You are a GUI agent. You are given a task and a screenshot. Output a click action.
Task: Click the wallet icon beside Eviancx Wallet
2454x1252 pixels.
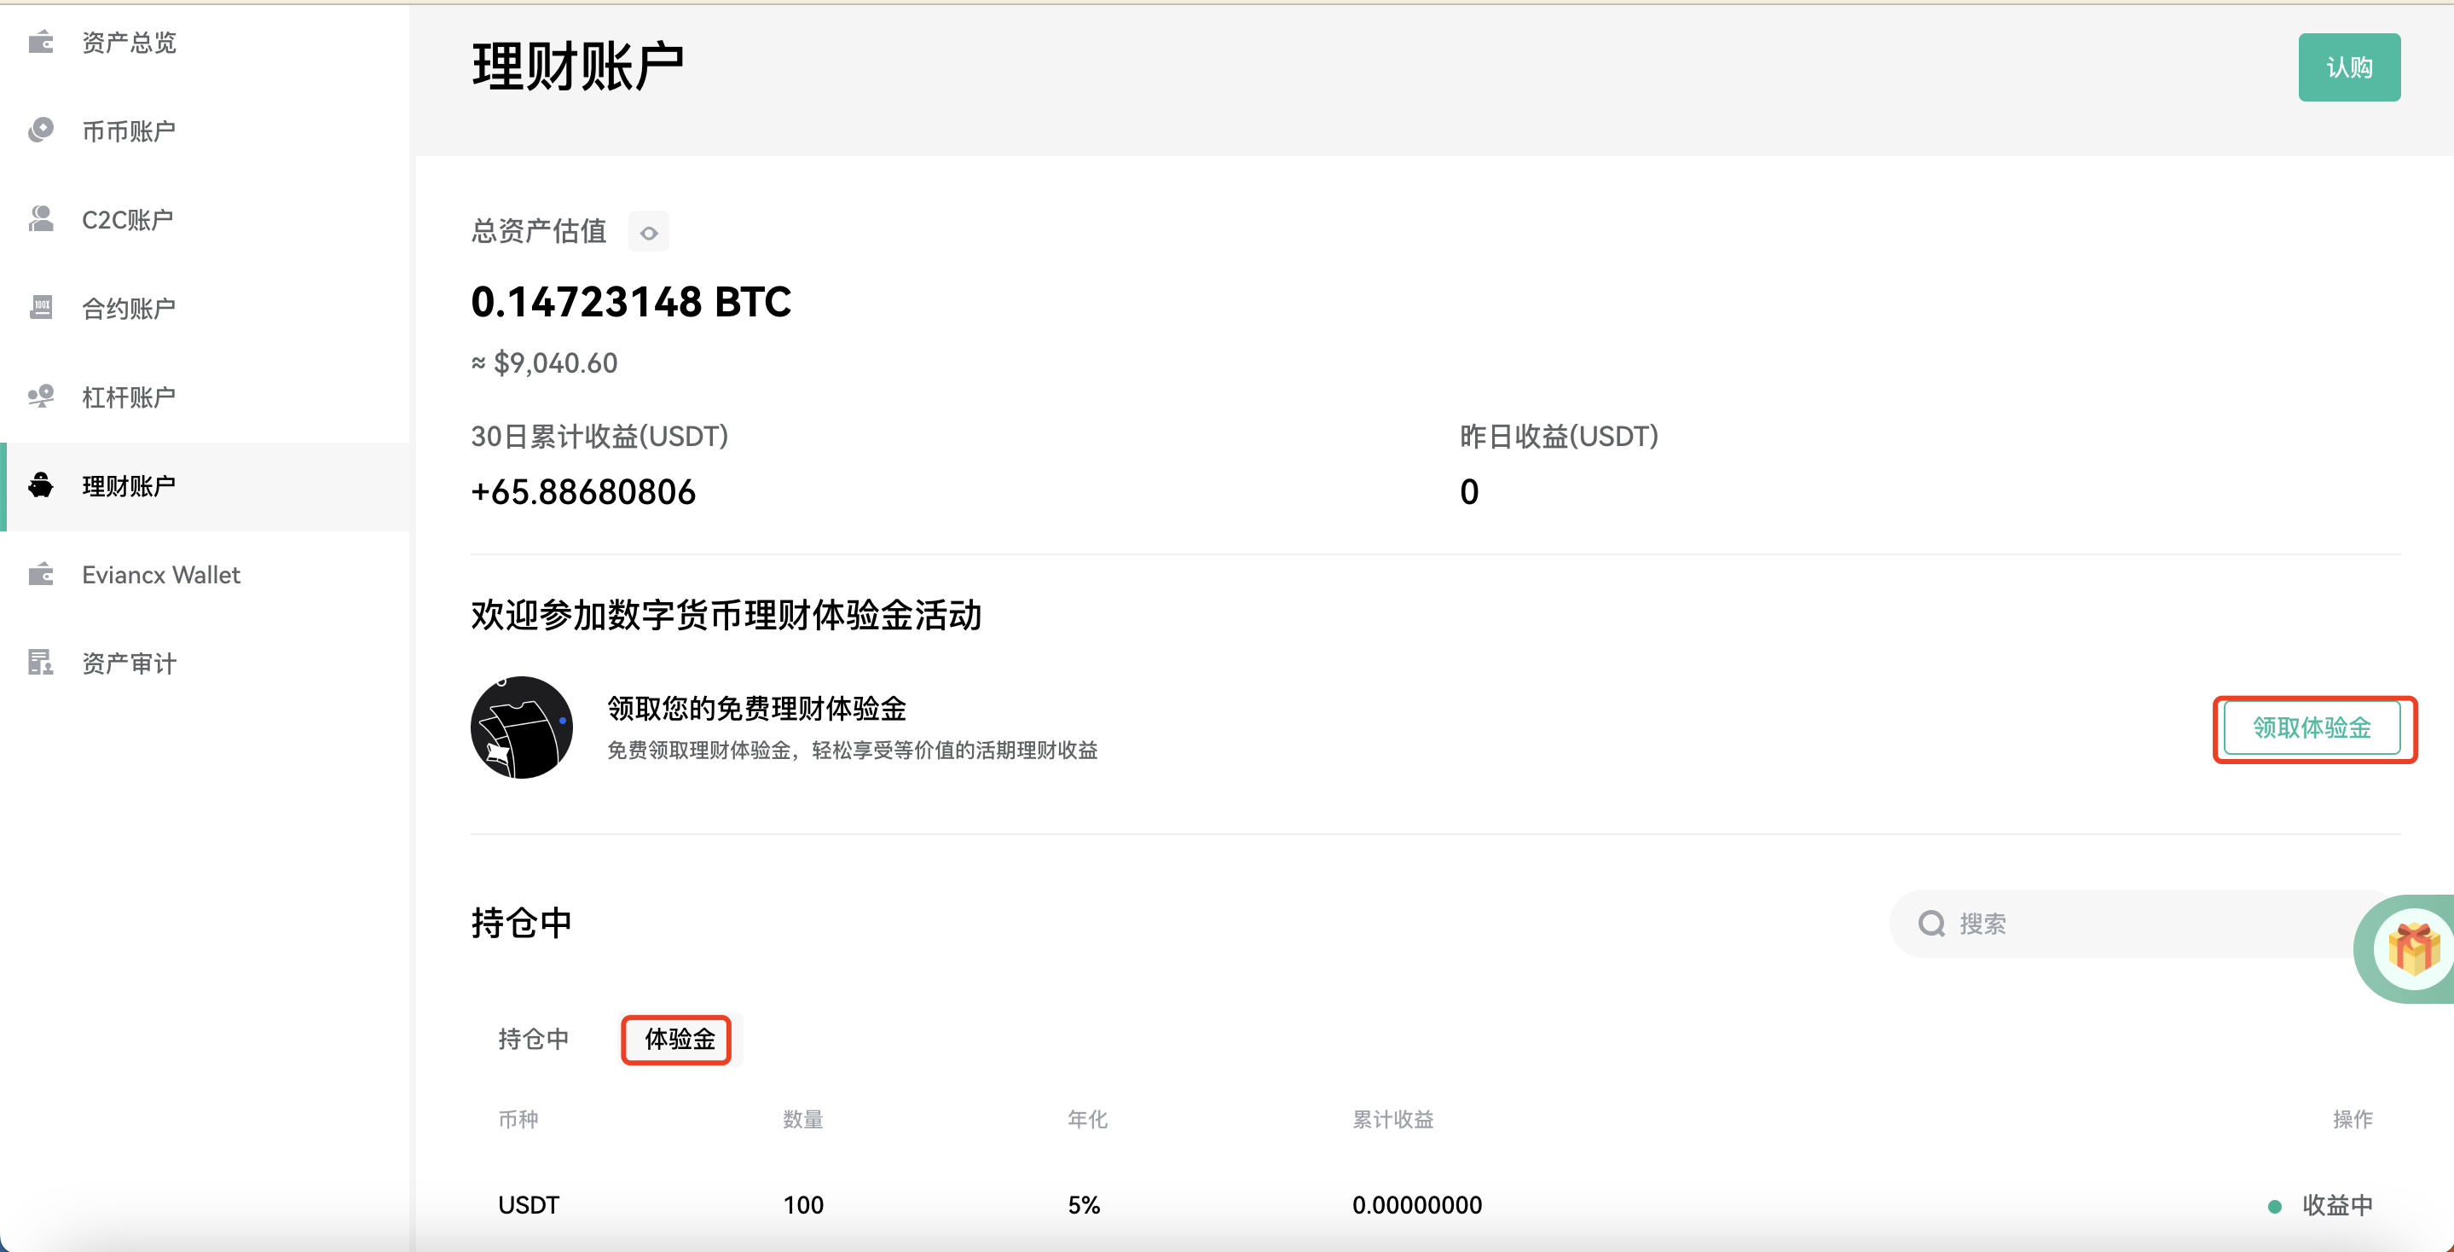click(x=41, y=574)
